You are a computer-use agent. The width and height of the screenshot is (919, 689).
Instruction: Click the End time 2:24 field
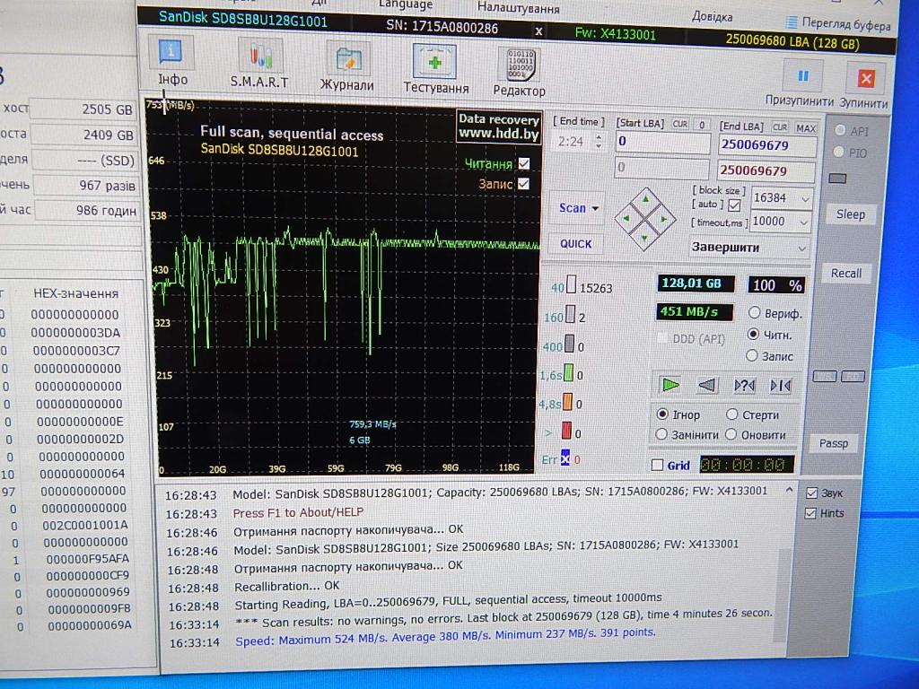tap(572, 141)
